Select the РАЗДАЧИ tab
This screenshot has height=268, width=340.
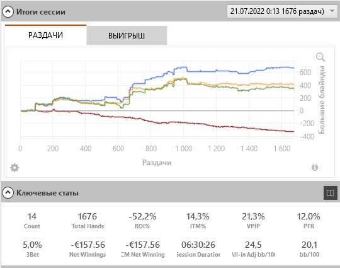click(45, 35)
